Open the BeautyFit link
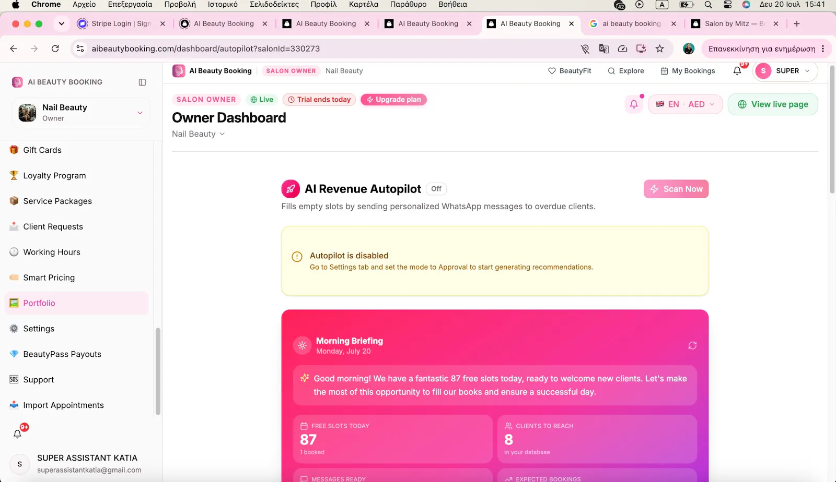The width and height of the screenshot is (836, 482). click(x=570, y=71)
